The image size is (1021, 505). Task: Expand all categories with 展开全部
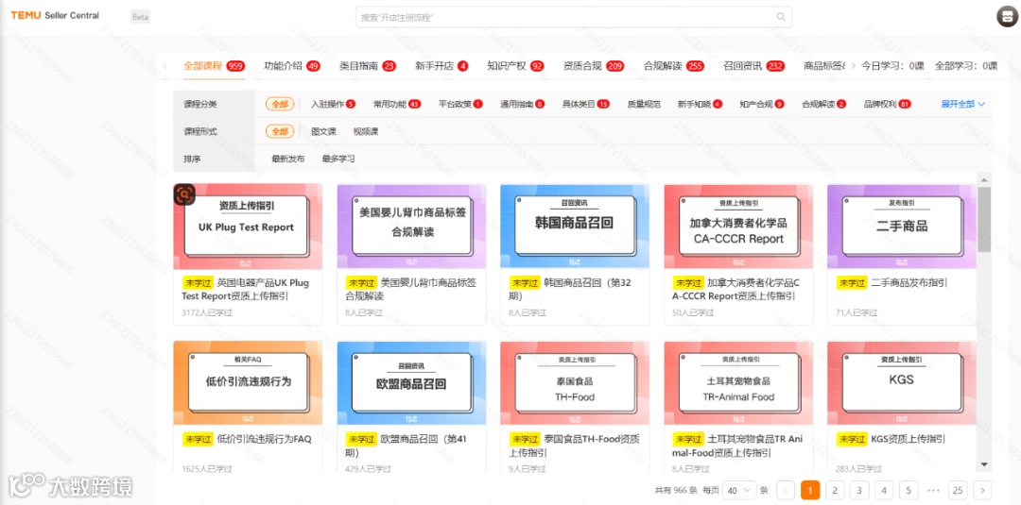click(x=963, y=104)
